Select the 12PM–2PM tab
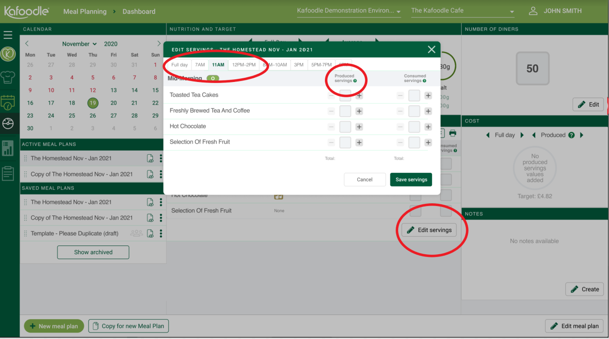Viewport: 609px width, 339px height. pos(244,65)
